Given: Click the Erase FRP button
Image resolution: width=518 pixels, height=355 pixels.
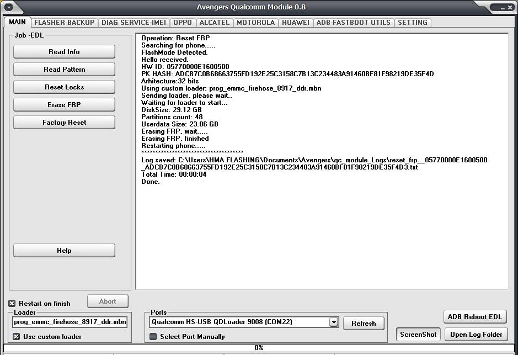Looking at the screenshot, I should (x=64, y=105).
